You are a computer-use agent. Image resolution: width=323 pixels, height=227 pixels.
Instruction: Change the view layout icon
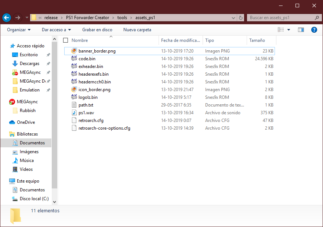coord(281,30)
